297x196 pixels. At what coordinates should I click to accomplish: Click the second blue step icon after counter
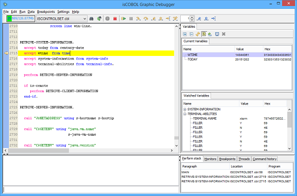click(x=206, y=18)
